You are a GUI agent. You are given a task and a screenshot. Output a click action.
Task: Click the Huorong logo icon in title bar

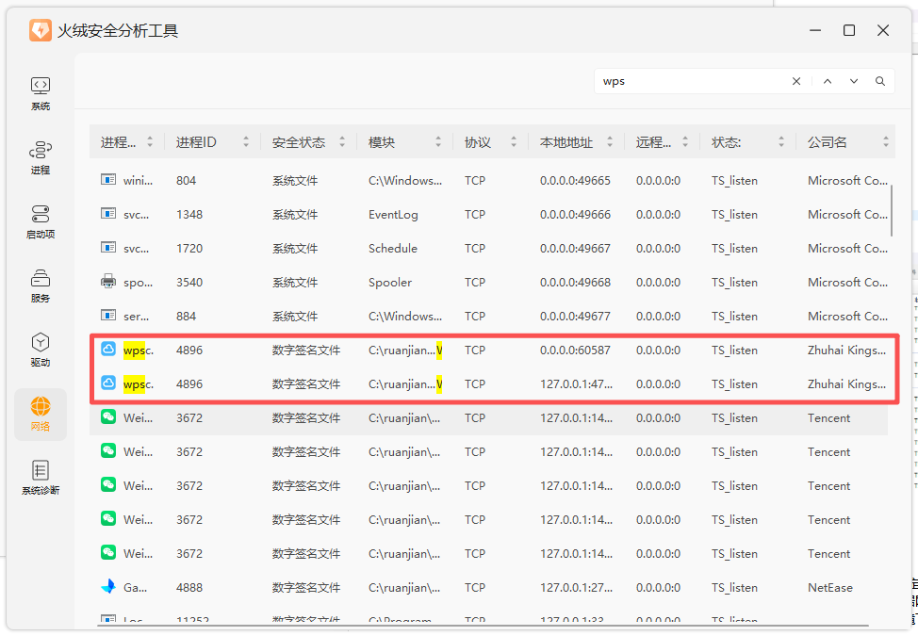(41, 30)
